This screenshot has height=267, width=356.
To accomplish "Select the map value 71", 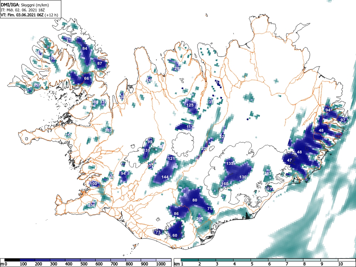I will point(210,208).
